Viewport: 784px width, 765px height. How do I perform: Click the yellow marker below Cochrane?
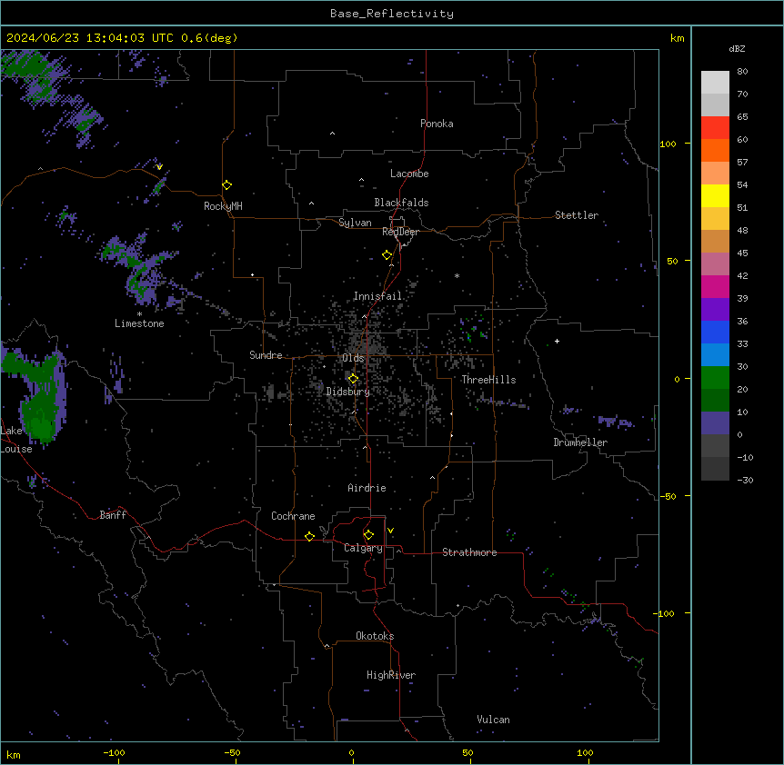pyautogui.click(x=309, y=536)
